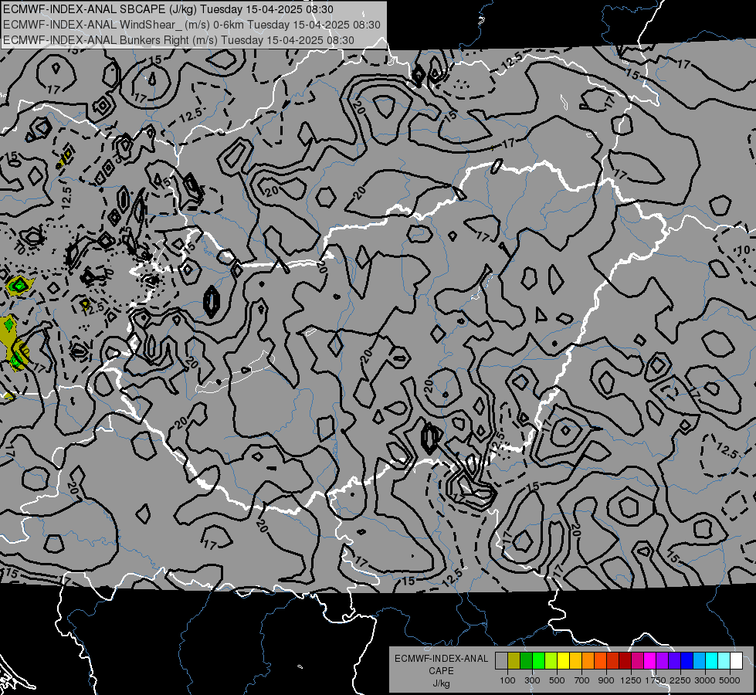The width and height of the screenshot is (756, 695).
Task: Select the lime yellow-green legend swatch
Action: click(551, 661)
